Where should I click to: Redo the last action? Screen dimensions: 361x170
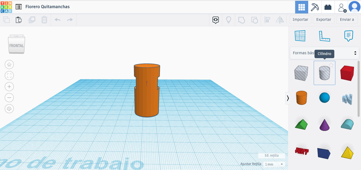pos(70,20)
